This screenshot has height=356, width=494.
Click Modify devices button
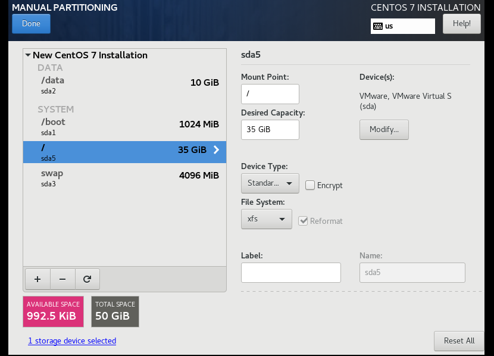coord(384,130)
